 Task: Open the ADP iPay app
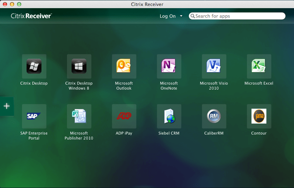[x=124, y=116]
